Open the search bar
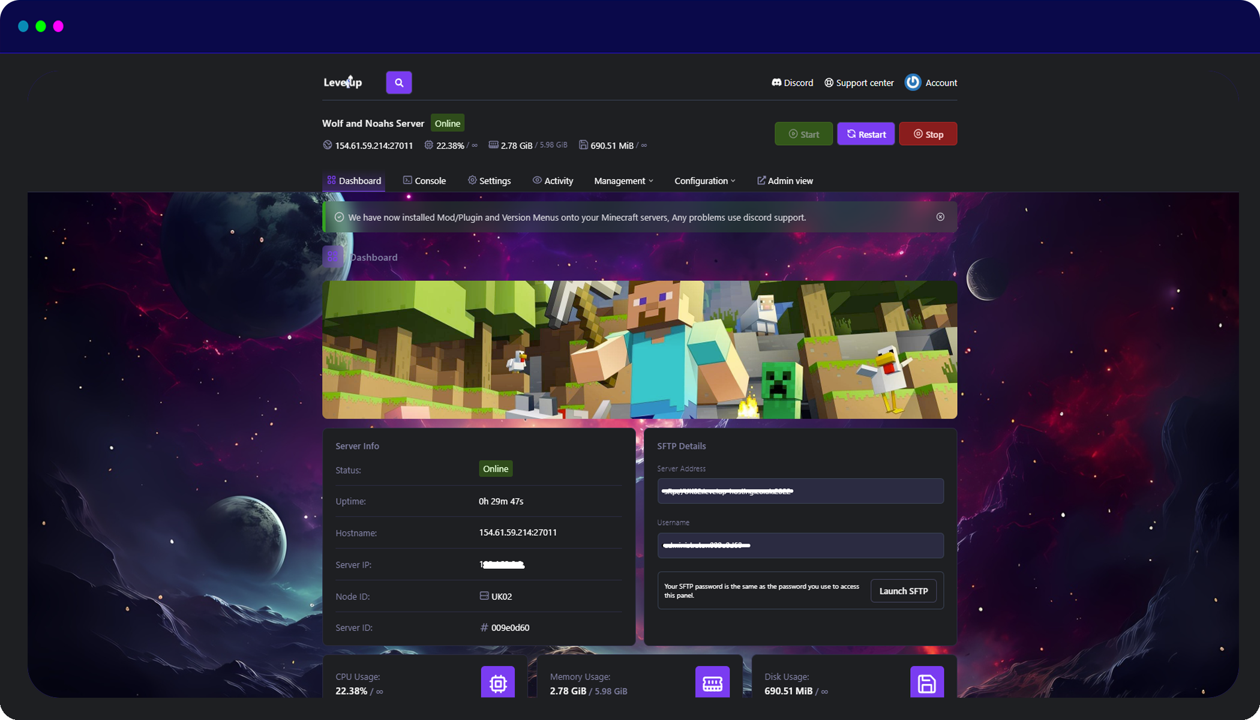 click(x=398, y=82)
